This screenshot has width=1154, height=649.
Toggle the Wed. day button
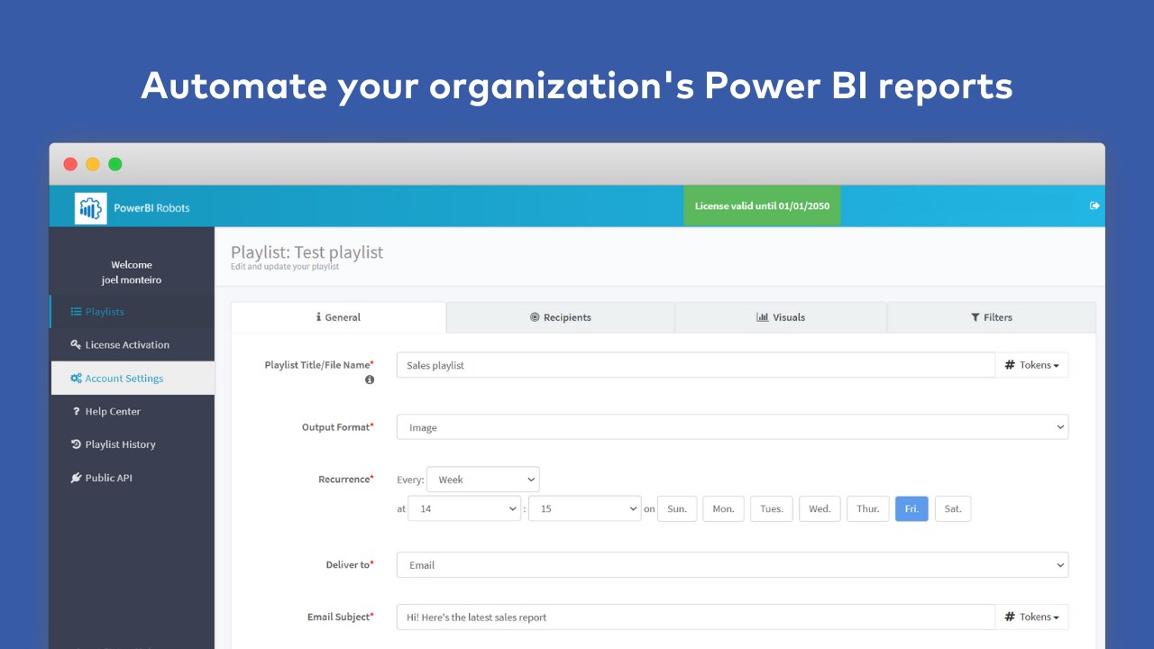coord(820,508)
